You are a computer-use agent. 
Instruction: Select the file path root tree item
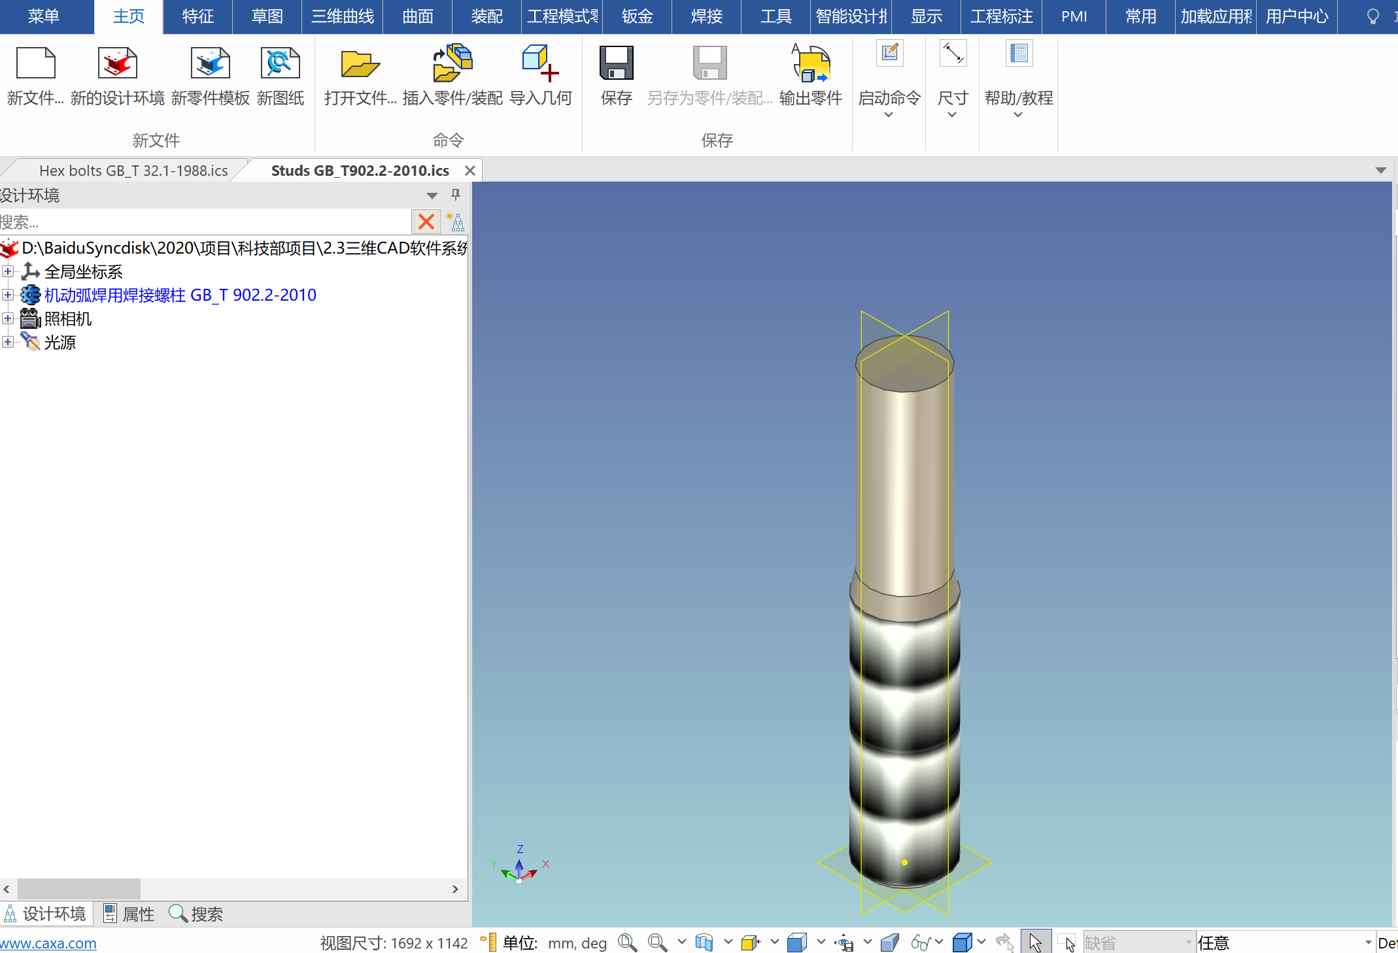pos(243,248)
